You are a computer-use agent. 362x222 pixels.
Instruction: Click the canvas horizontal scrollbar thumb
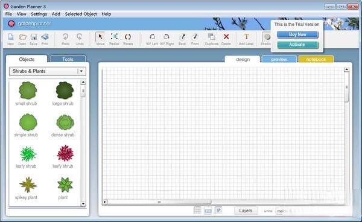159,202
